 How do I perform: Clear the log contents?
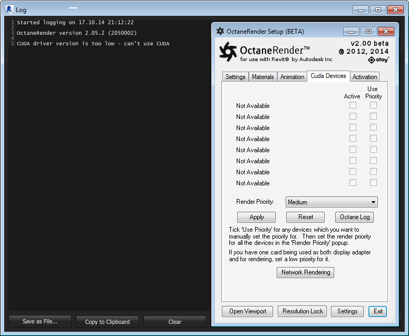point(175,322)
